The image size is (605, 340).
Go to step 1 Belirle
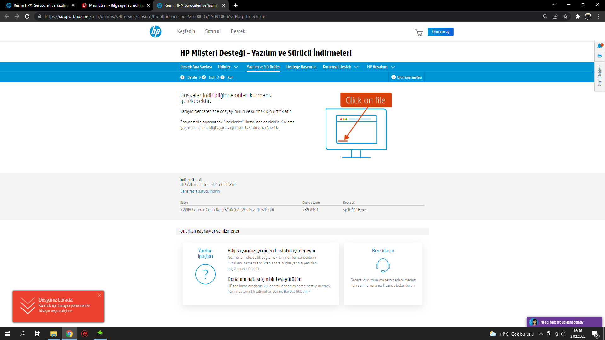tap(189, 77)
